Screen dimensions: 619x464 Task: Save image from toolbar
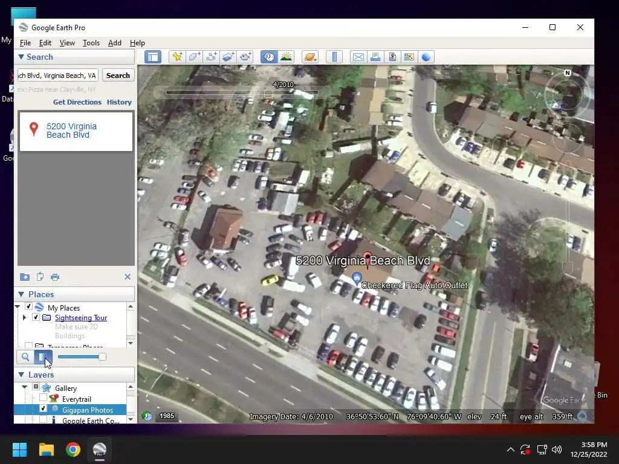[392, 57]
